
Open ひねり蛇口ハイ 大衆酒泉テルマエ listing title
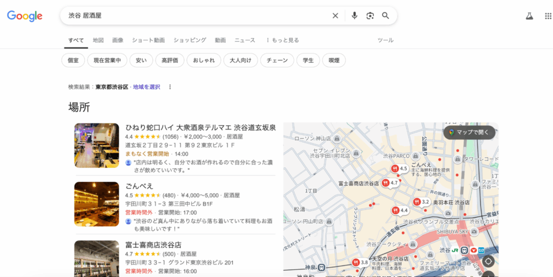click(x=201, y=127)
